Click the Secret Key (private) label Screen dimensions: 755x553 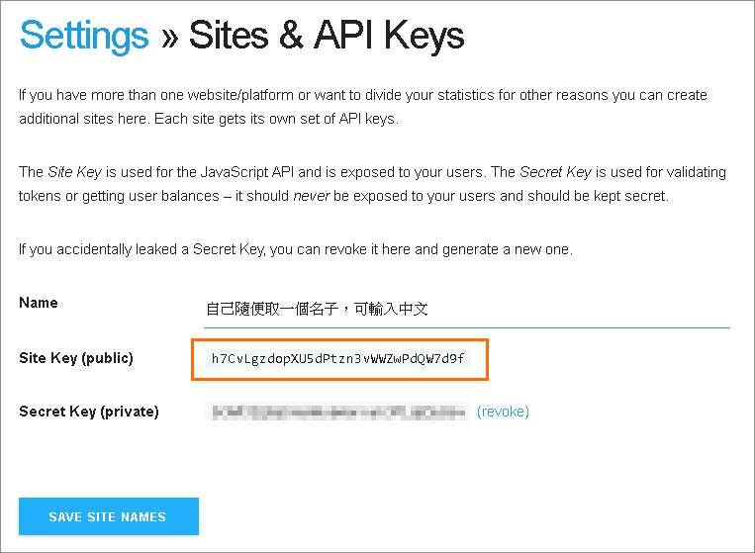pos(89,412)
